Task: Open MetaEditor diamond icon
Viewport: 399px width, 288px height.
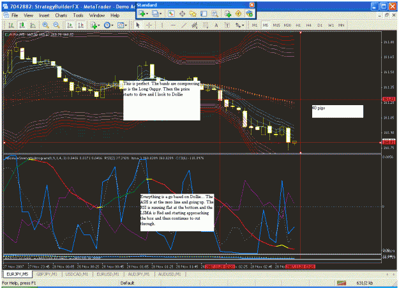Action: pyautogui.click(x=238, y=14)
